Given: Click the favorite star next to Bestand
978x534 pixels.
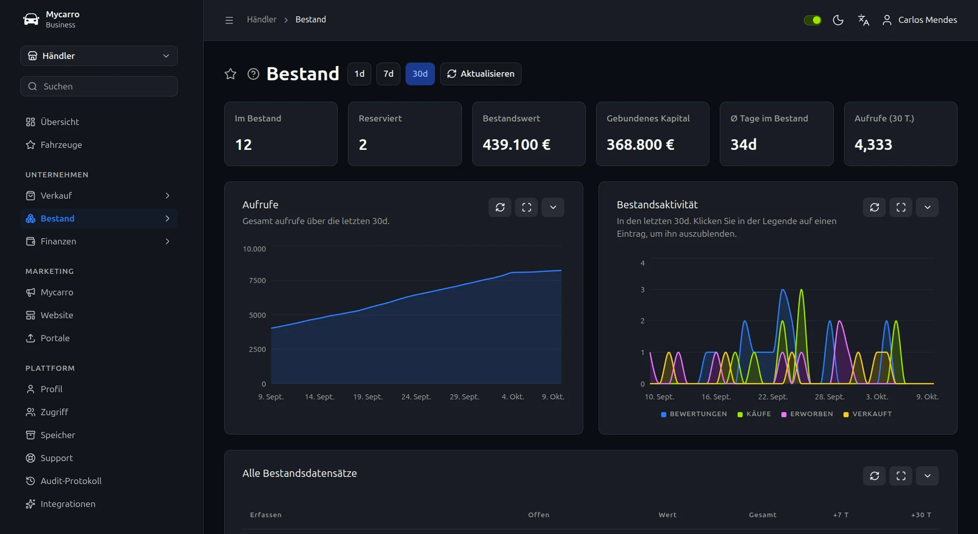Looking at the screenshot, I should tap(231, 74).
